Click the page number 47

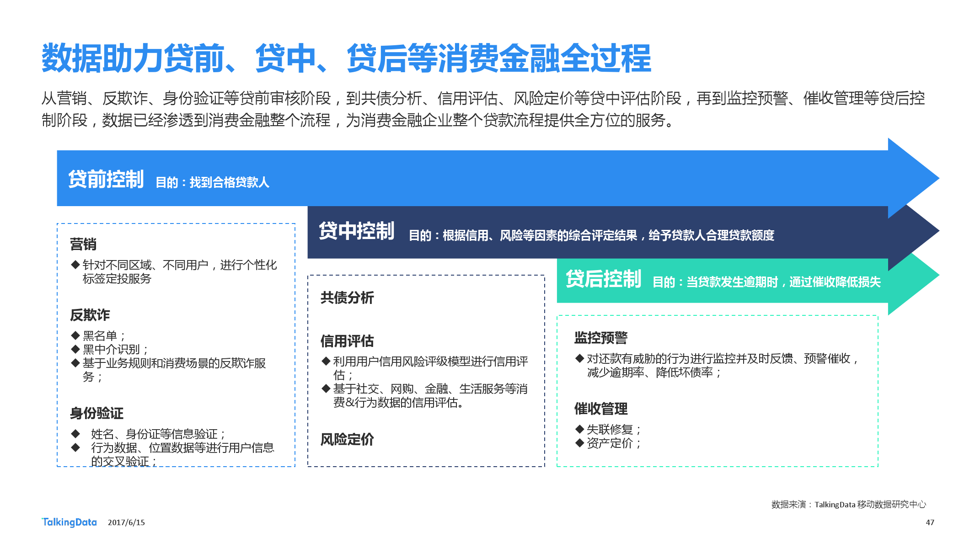pos(930,522)
